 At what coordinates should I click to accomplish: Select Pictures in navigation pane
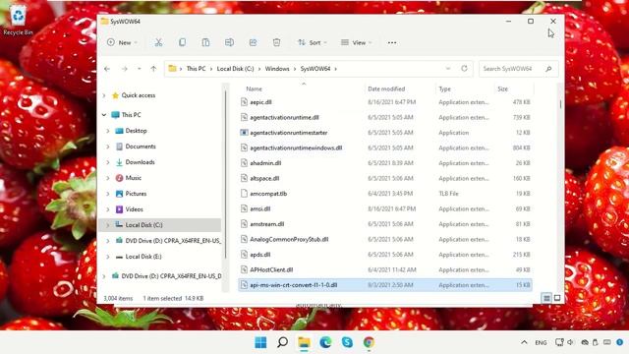(x=136, y=194)
